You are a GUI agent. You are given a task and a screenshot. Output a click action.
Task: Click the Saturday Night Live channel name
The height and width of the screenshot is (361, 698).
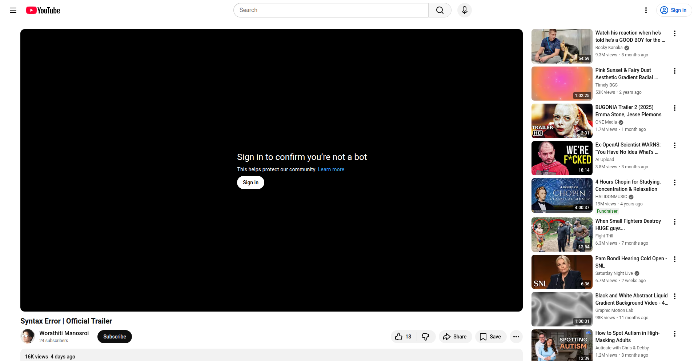pos(614,273)
